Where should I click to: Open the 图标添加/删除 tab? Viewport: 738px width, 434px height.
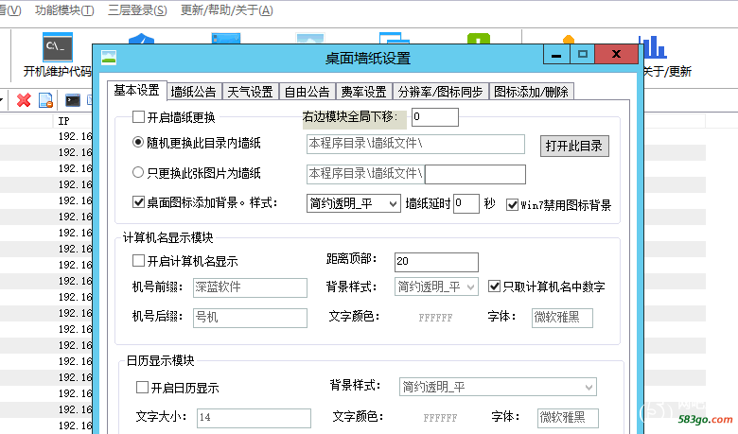(532, 92)
